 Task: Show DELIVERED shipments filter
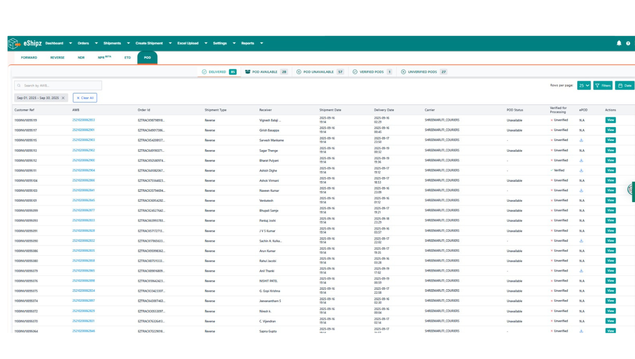pyautogui.click(x=219, y=72)
